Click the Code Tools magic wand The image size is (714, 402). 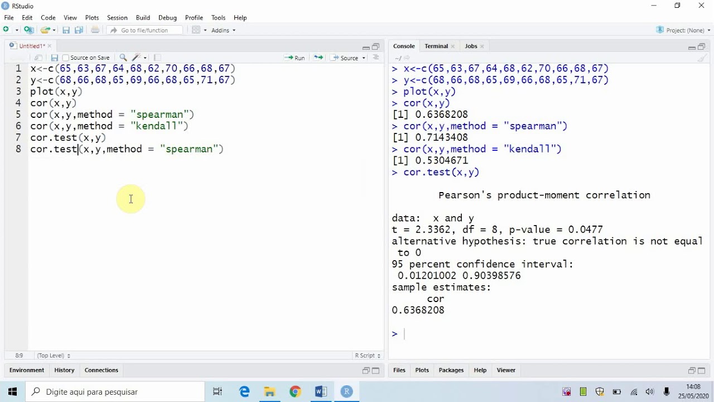tap(136, 58)
